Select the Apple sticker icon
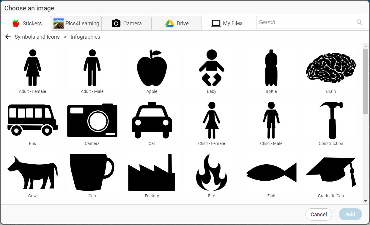 click(x=152, y=68)
